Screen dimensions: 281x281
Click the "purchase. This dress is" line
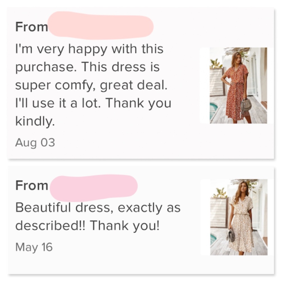point(87,67)
